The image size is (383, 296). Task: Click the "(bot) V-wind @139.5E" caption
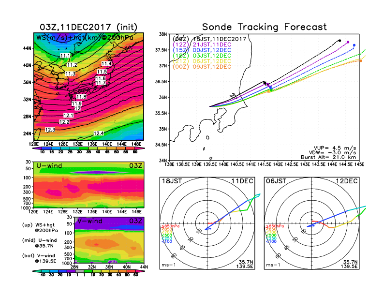click(39, 258)
